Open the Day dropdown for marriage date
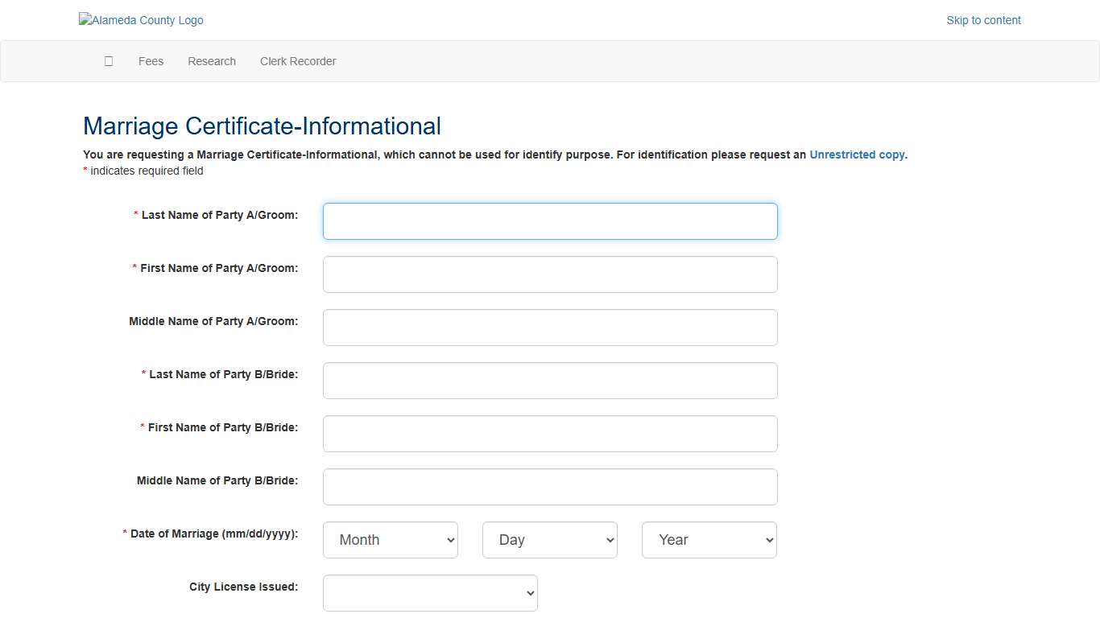1100x618 pixels. (x=550, y=540)
